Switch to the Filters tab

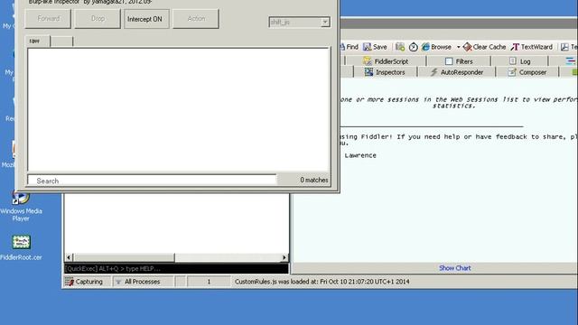click(459, 61)
